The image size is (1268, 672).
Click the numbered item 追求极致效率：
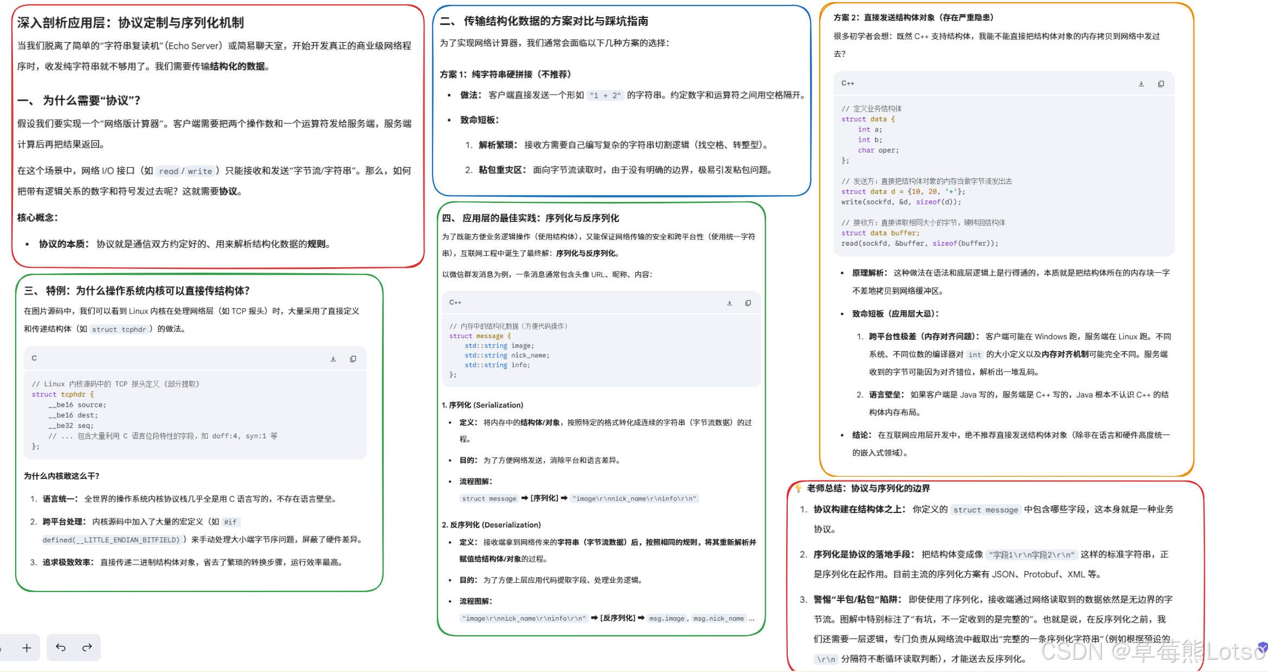click(x=68, y=562)
